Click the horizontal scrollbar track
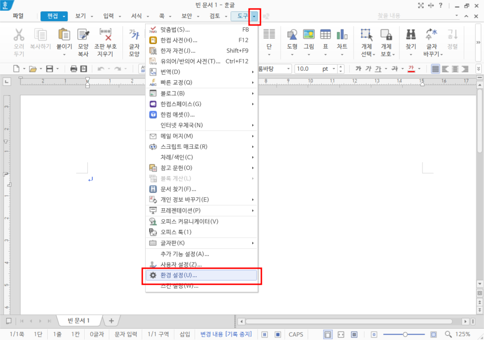484x340 pixels. coord(349,322)
